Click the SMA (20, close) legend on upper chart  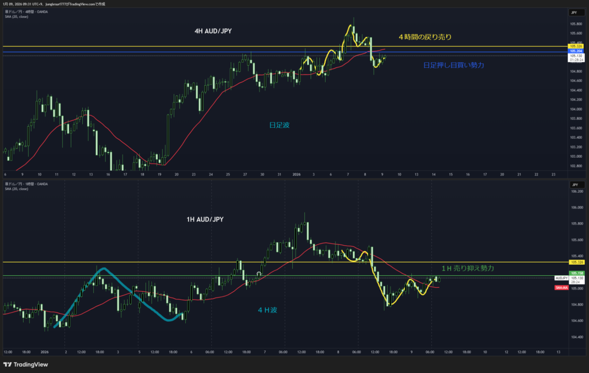tap(16, 17)
